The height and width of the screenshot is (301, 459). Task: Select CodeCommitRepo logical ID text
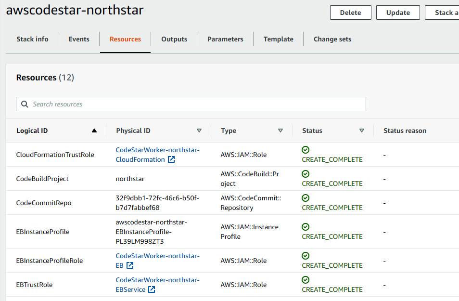pos(44,203)
